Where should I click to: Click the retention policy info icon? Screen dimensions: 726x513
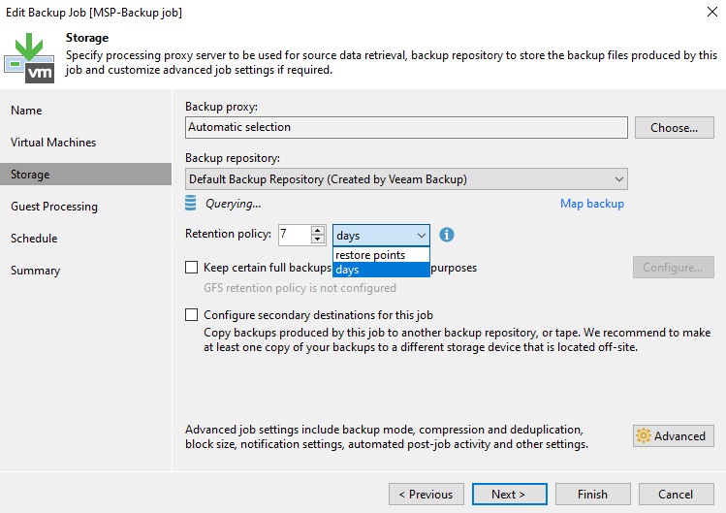[x=446, y=235]
